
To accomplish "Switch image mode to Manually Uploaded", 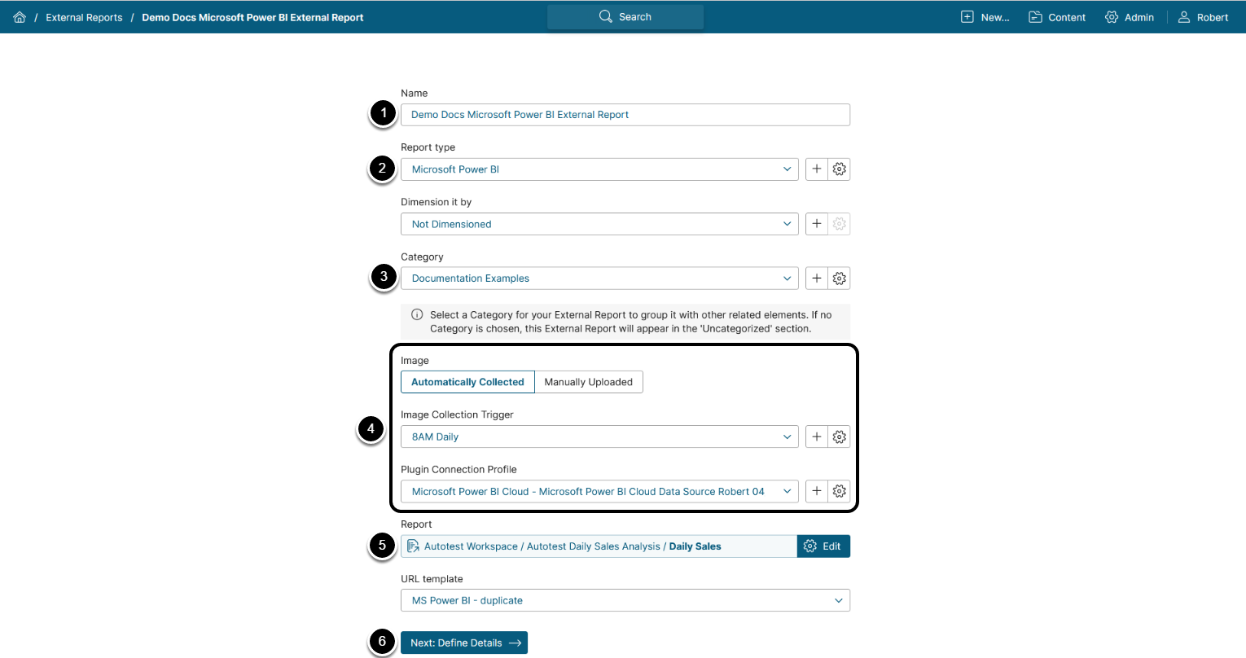I will [x=588, y=382].
